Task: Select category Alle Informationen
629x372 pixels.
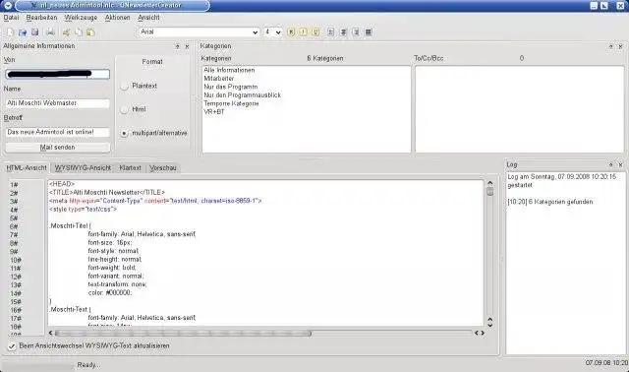Action: pyautogui.click(x=229, y=70)
